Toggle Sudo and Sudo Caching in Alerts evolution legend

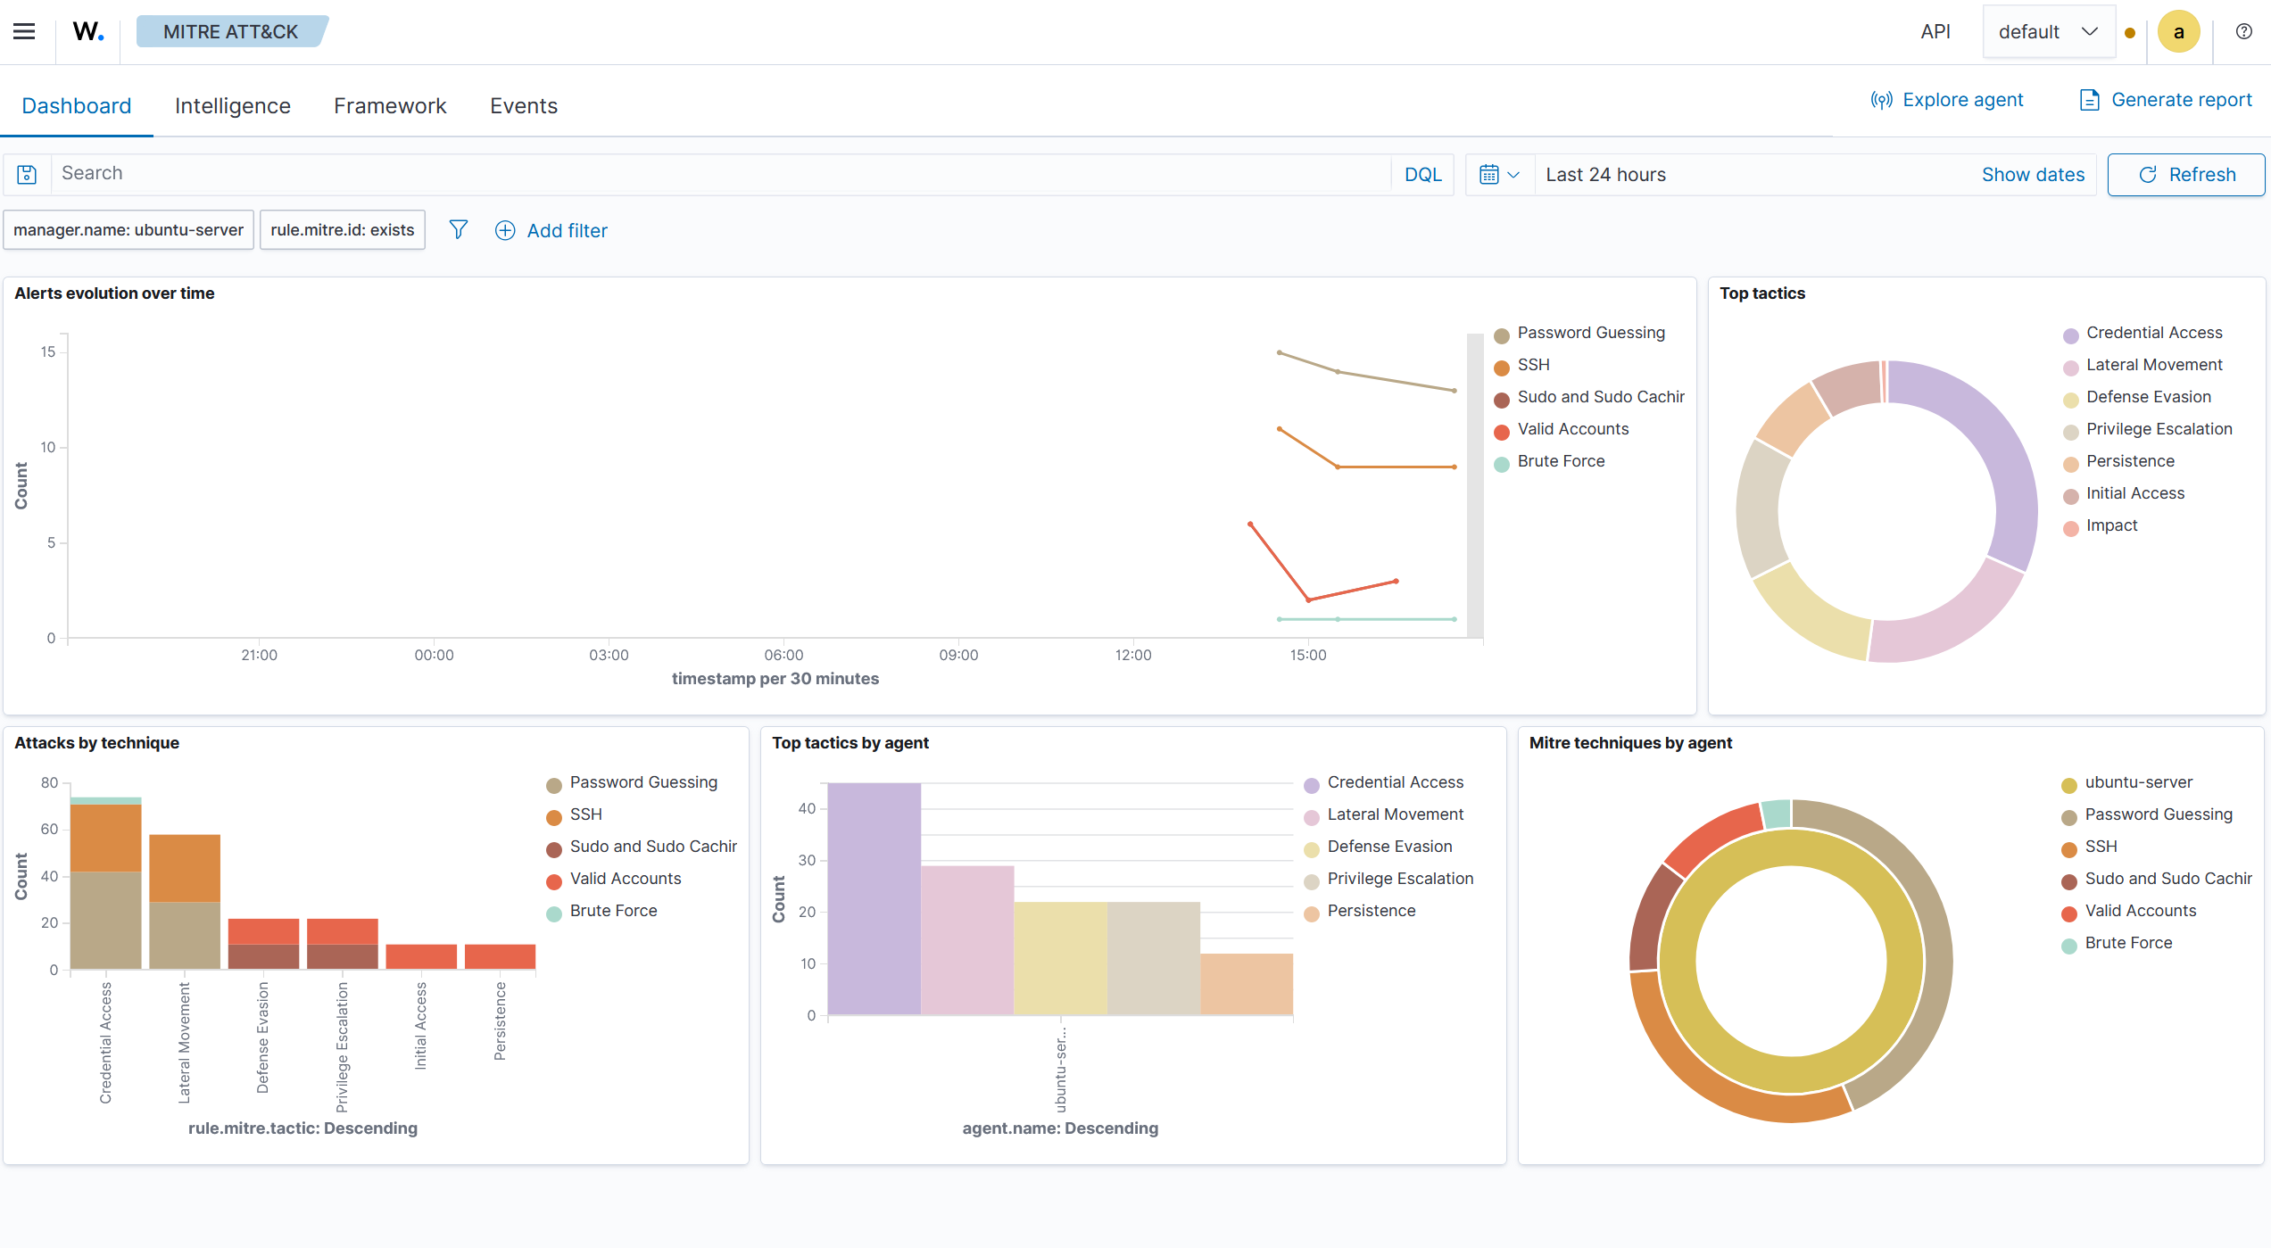tap(1601, 397)
